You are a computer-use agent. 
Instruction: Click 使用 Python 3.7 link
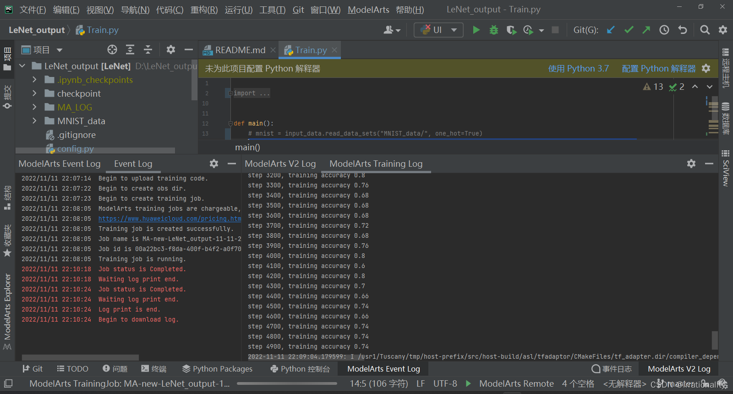pos(579,68)
